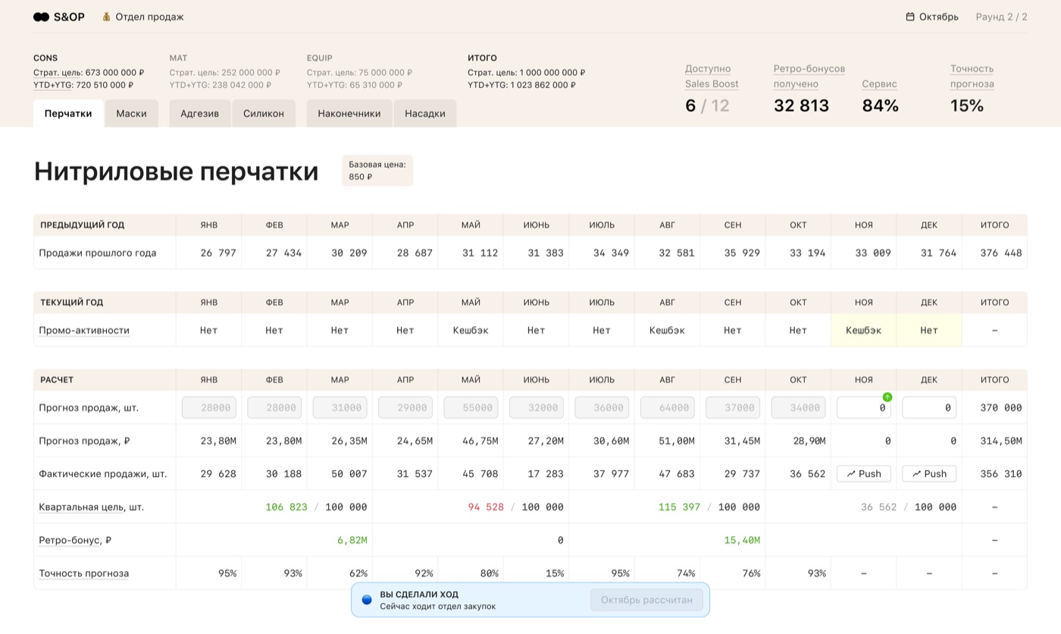Open the Силикон tab
The height and width of the screenshot is (634, 1061).
(264, 114)
